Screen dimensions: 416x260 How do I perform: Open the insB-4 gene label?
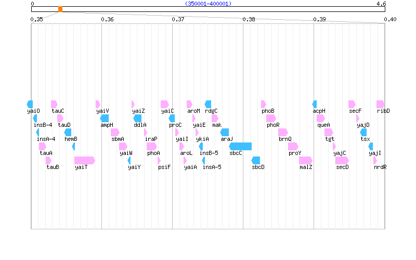coord(43,125)
